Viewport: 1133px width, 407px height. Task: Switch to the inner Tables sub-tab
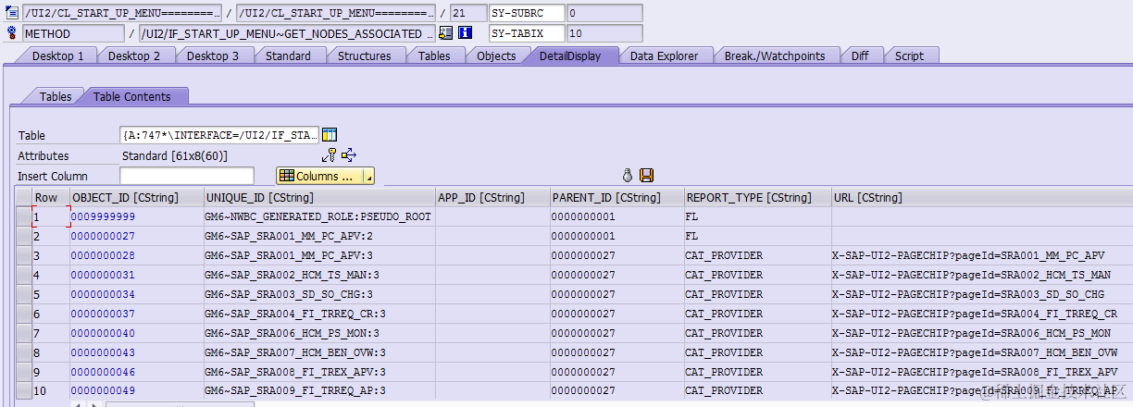point(56,96)
